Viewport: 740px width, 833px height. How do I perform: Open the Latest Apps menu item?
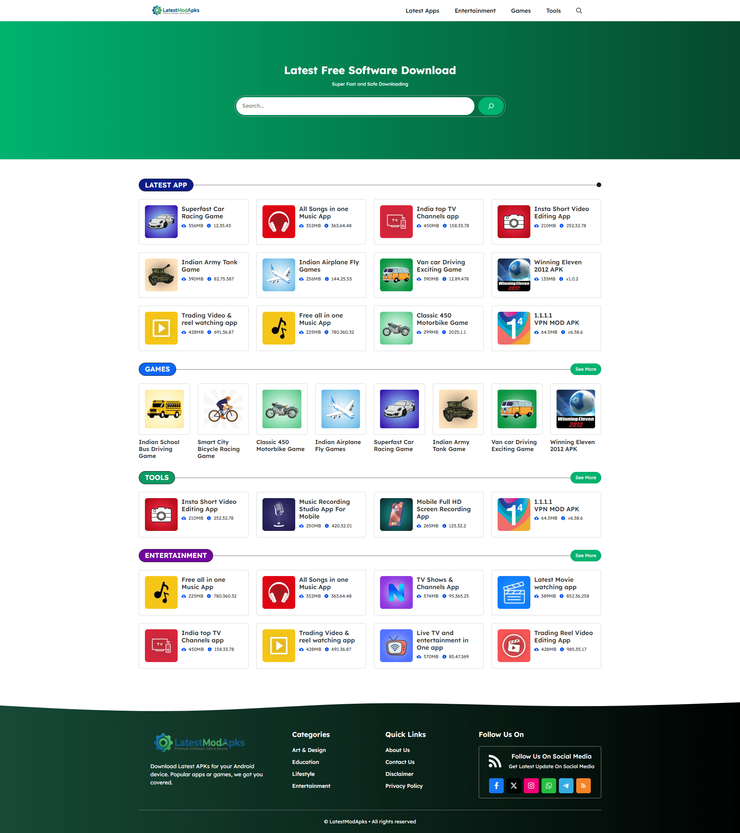click(422, 10)
